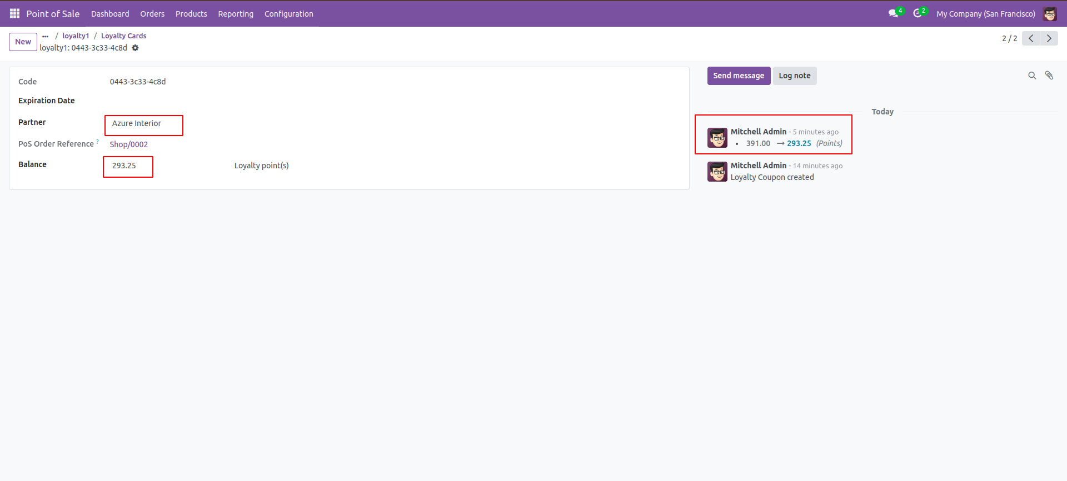Screen dimensions: 1067x481
Task: Click the 2 / 2 pager counter
Action: point(1009,38)
